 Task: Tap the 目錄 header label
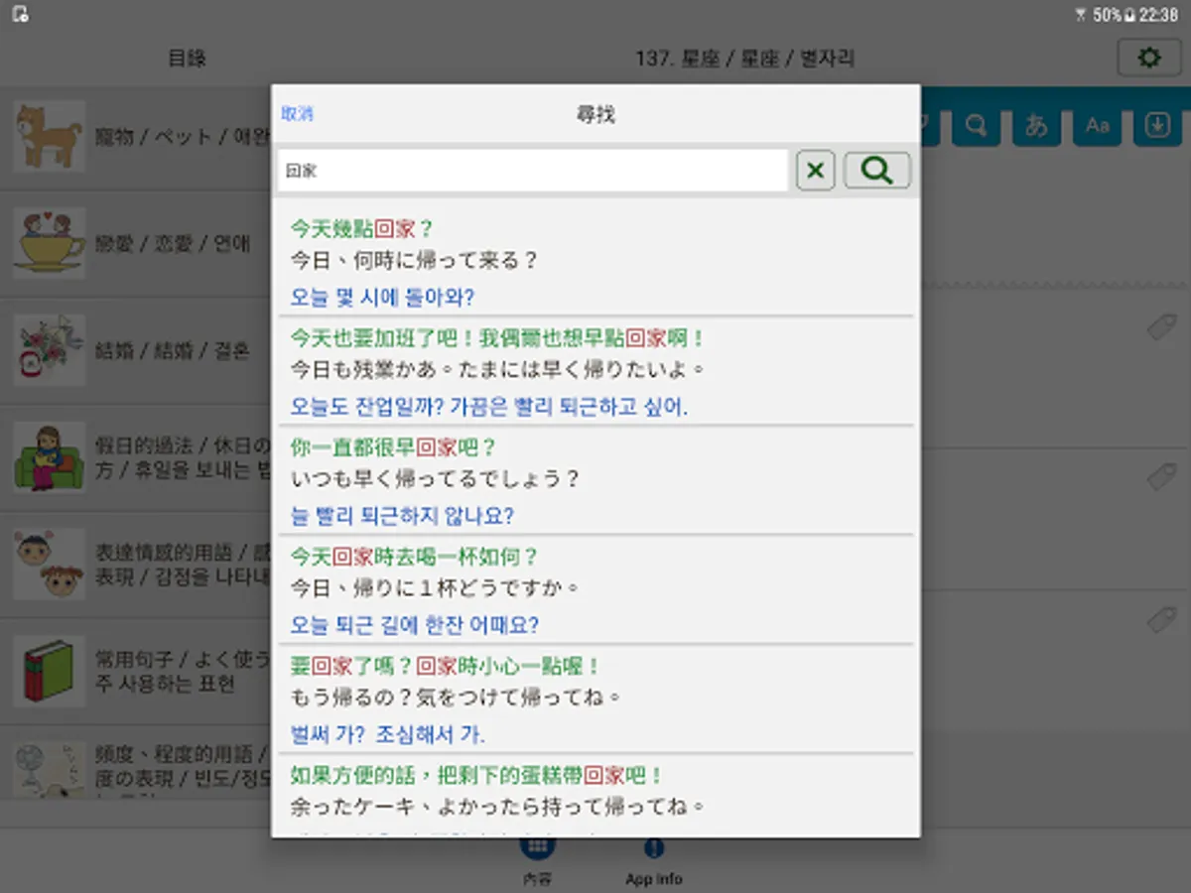pos(187,59)
